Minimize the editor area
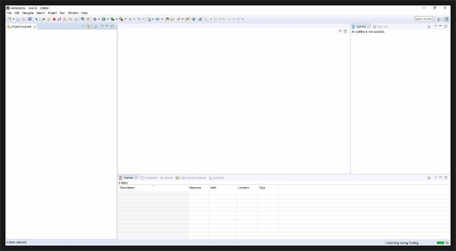 pos(339,31)
